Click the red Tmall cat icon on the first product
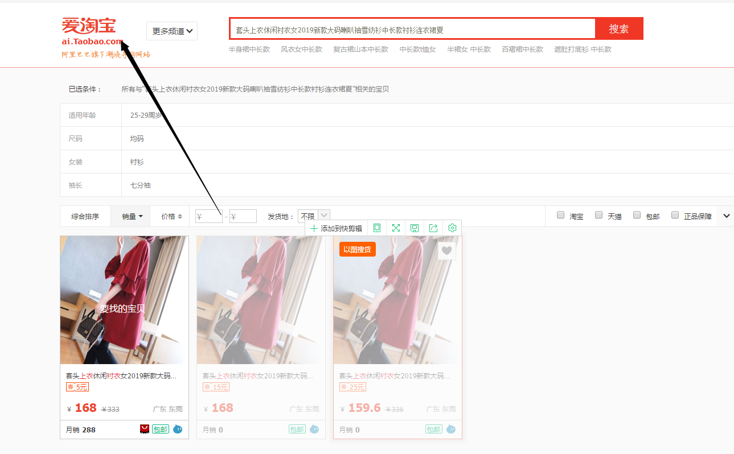Screen dimensions: 734x454 coord(145,429)
